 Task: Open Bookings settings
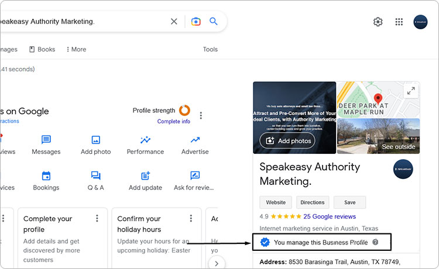pos(46,181)
